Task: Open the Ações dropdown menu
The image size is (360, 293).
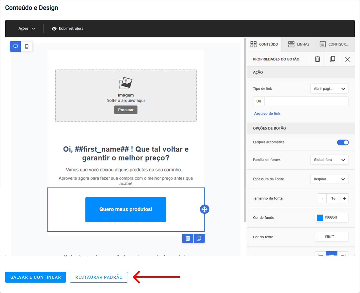Action: click(27, 29)
